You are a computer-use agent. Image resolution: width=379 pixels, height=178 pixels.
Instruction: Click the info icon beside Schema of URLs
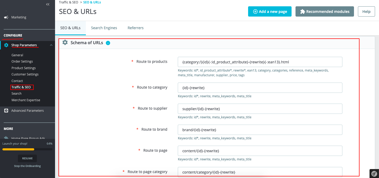(108, 43)
